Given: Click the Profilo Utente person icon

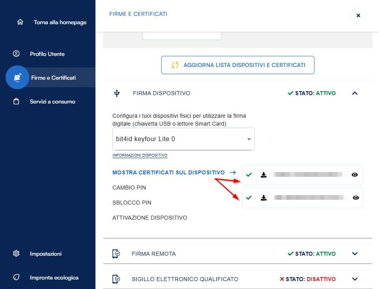Looking at the screenshot, I should pyautogui.click(x=16, y=54).
